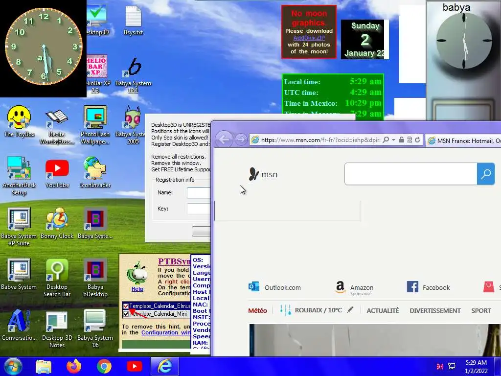This screenshot has height=376, width=501.
Task: Open the Amazon sponsored link
Action: pos(354,288)
